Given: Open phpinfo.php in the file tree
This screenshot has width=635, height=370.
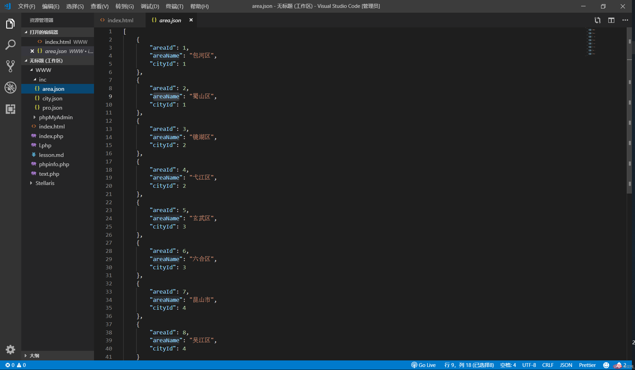Looking at the screenshot, I should [58, 164].
